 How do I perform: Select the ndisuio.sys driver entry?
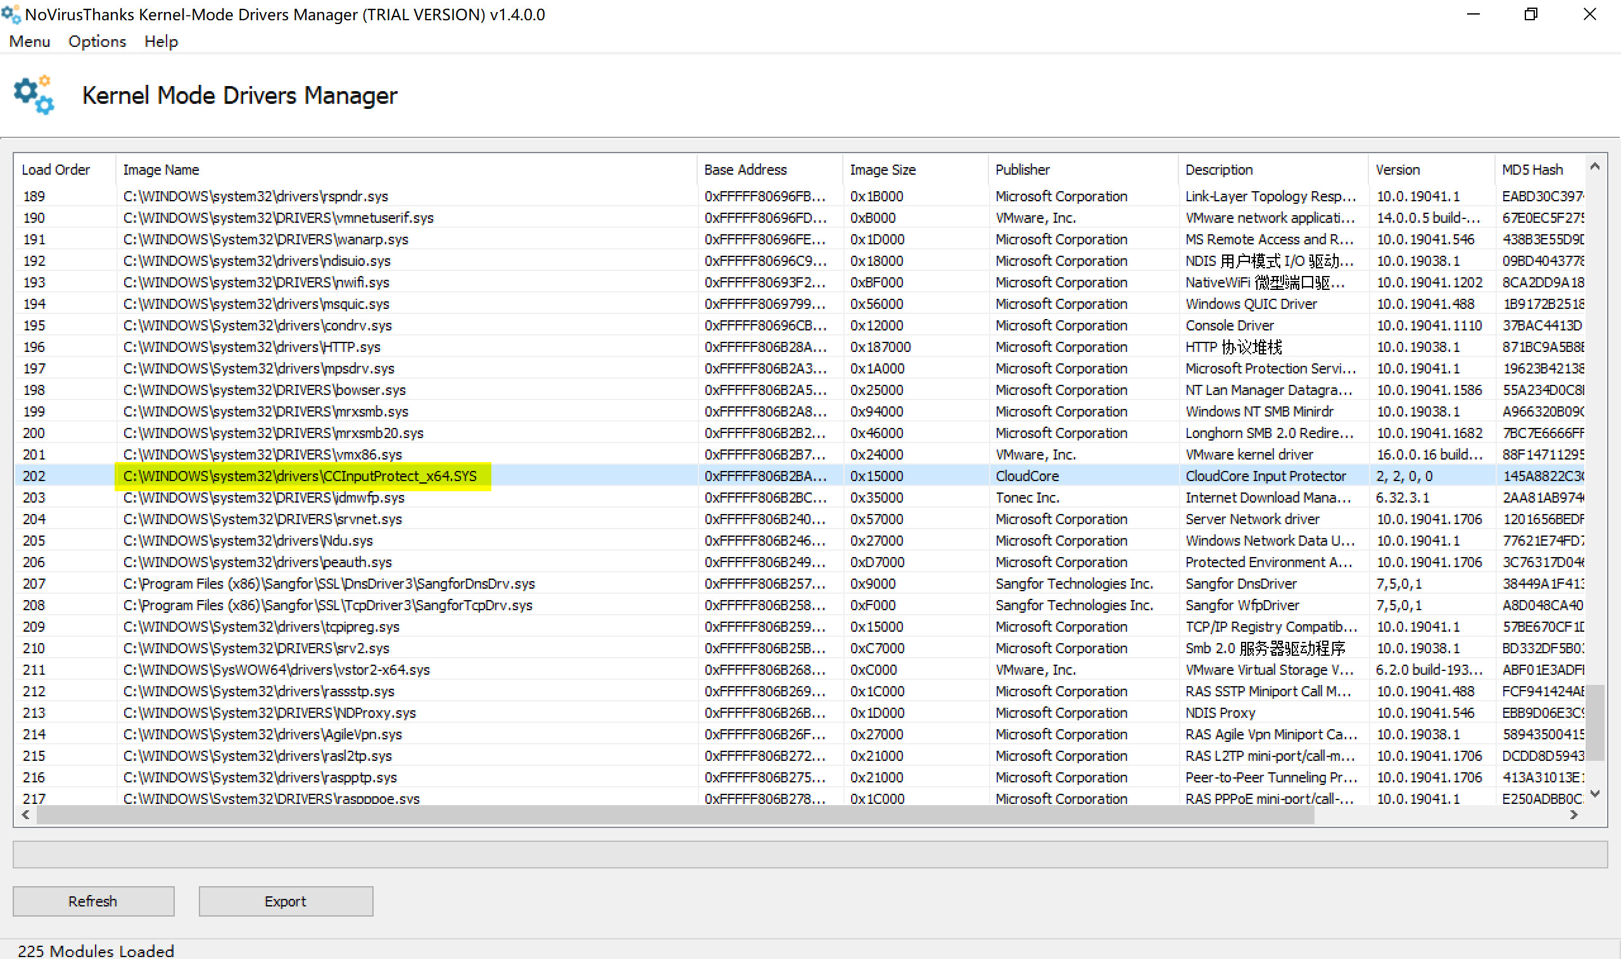coord(800,260)
